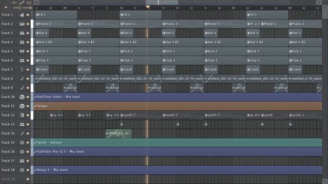Select the Track 17 label

[8, 161]
